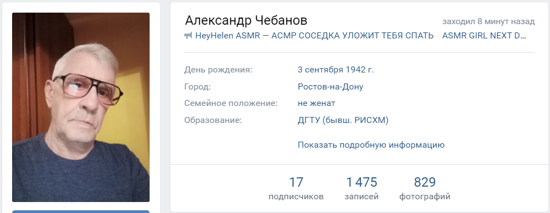Click the 'День рождения:' field label

(x=218, y=70)
